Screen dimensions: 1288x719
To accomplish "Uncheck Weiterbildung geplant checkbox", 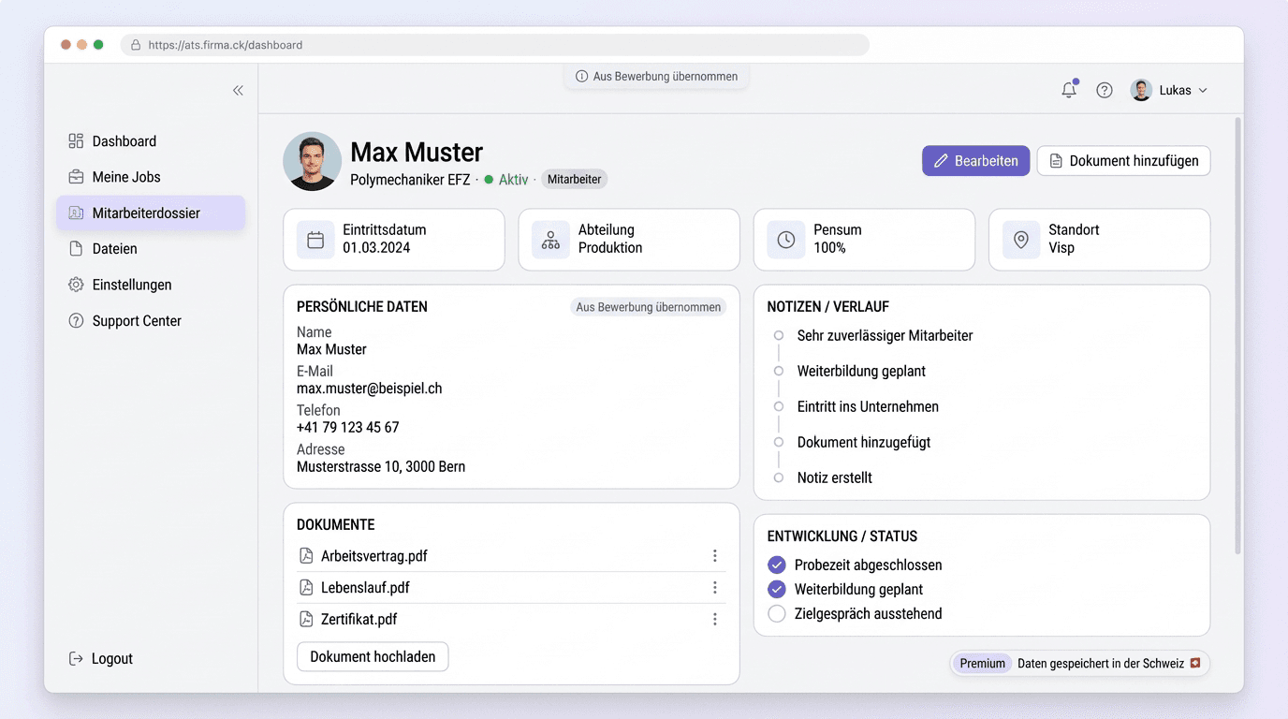I will tap(777, 590).
